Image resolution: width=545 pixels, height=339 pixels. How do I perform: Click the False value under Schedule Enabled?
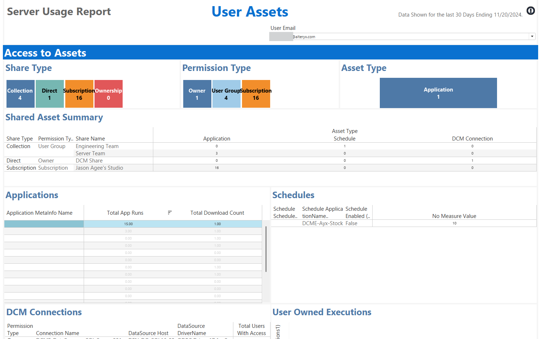352,223
